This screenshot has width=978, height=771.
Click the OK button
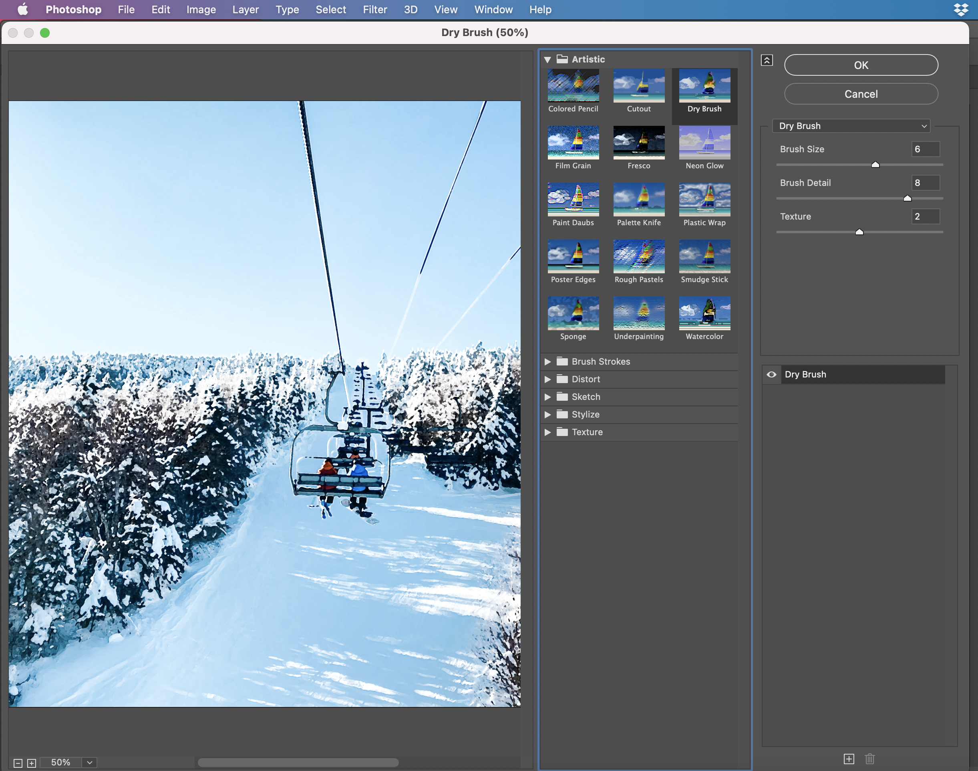pos(861,65)
